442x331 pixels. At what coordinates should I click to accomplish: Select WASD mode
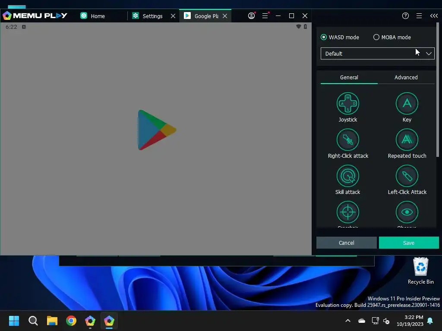click(x=340, y=37)
